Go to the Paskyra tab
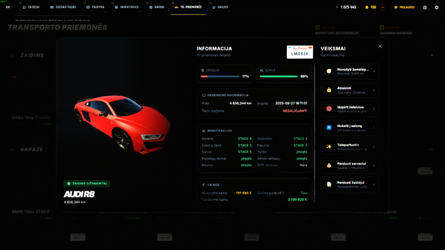 coord(95,7)
